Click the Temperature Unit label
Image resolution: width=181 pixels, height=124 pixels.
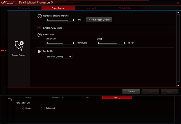[23, 103]
